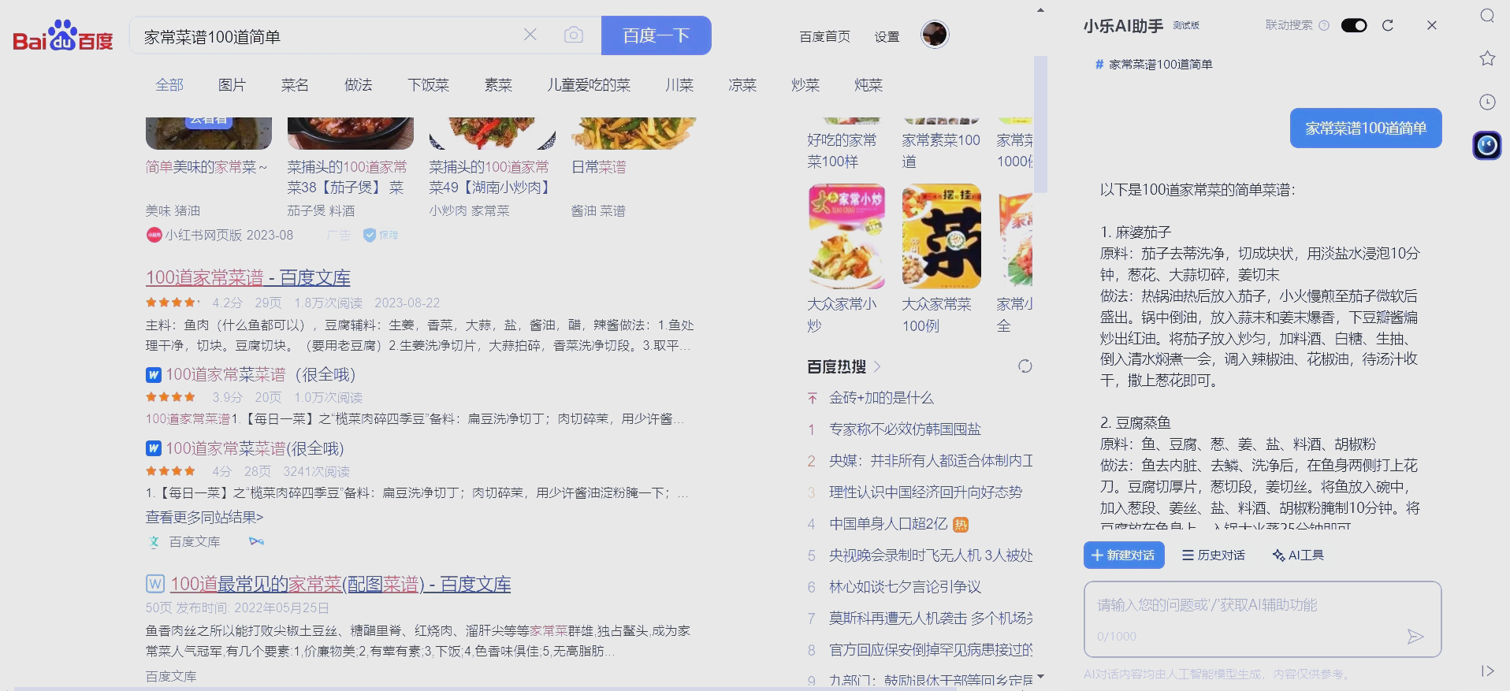Open 100道家常菜谱 - 百度文库 result
This screenshot has width=1510, height=691.
pyautogui.click(x=247, y=277)
